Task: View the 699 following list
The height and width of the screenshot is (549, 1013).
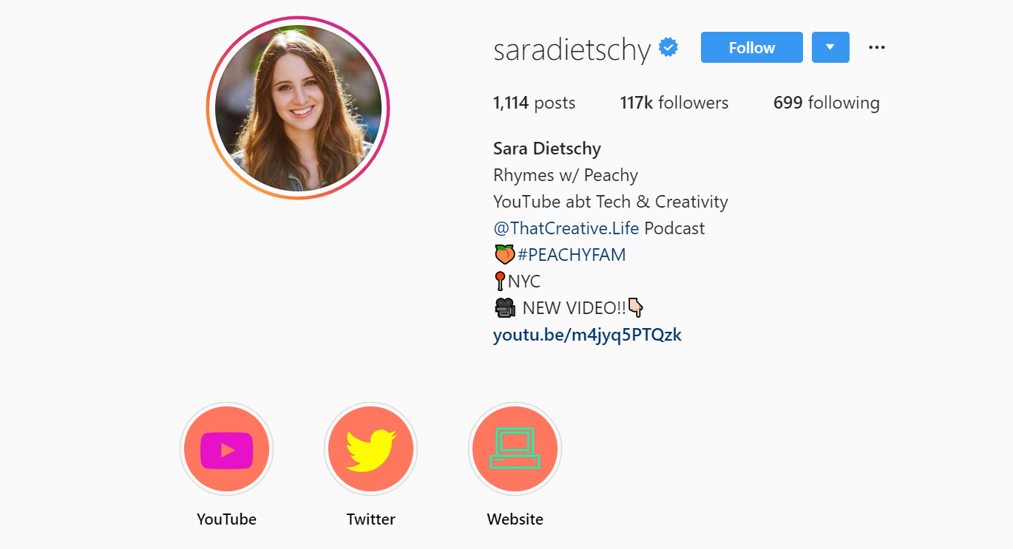Action: (827, 103)
